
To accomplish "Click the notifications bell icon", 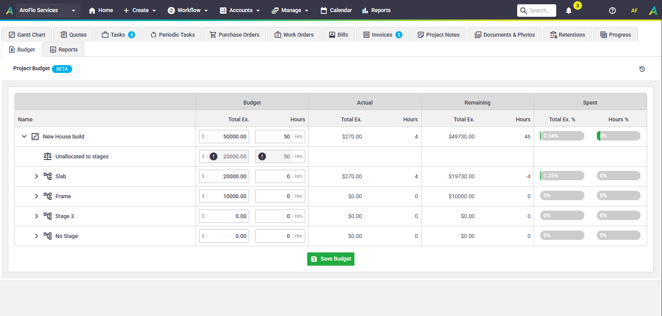I will pos(569,11).
